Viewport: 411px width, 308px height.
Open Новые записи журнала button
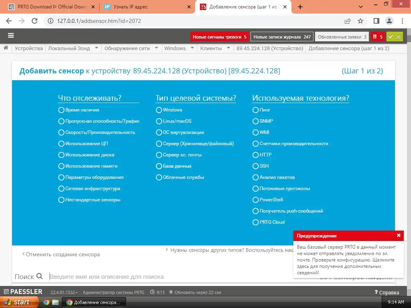[x=282, y=37]
